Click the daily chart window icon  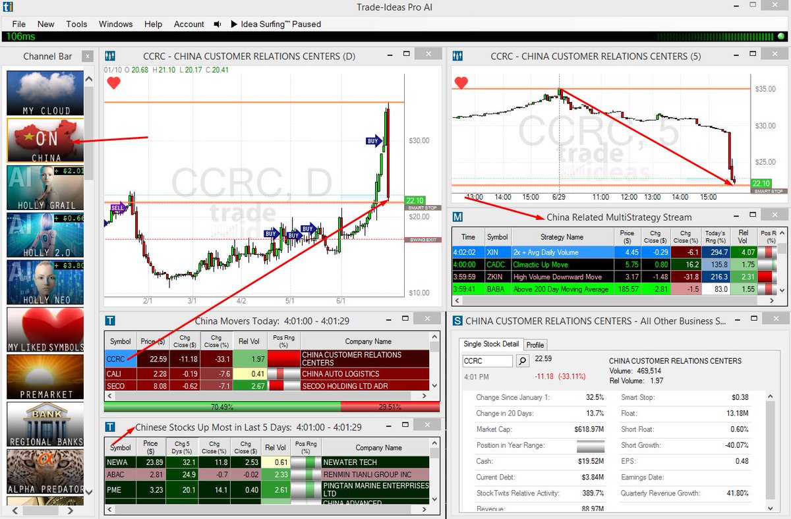click(x=110, y=56)
